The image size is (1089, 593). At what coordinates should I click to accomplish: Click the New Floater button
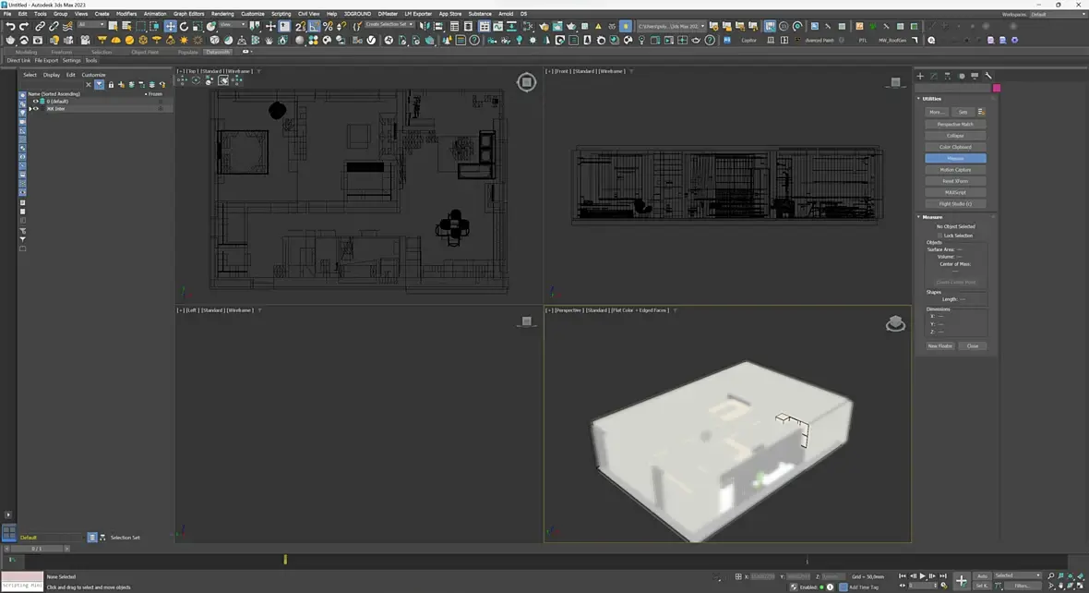tap(939, 346)
